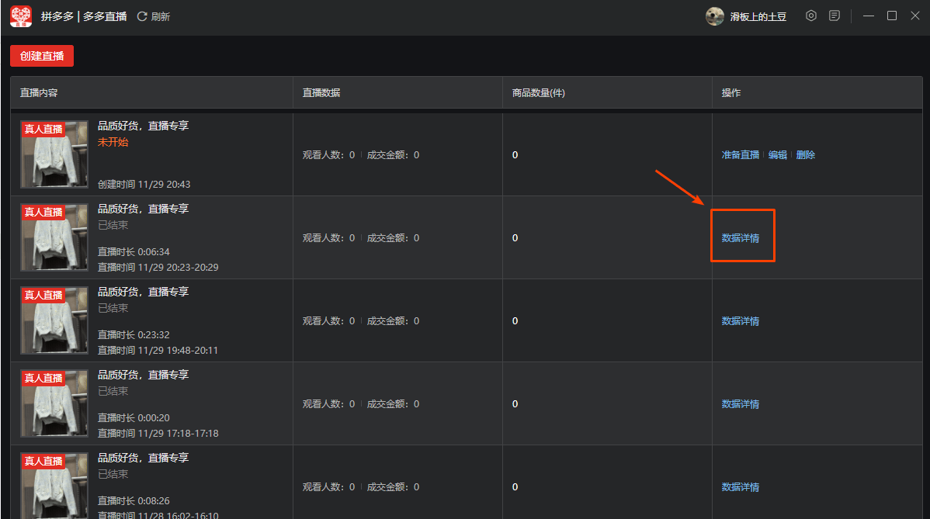Open 数据详情 for the 0:23:32 broadcast
This screenshot has height=519, width=930.
741,321
